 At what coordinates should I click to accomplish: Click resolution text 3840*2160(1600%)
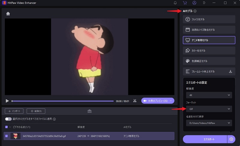pos(100,136)
